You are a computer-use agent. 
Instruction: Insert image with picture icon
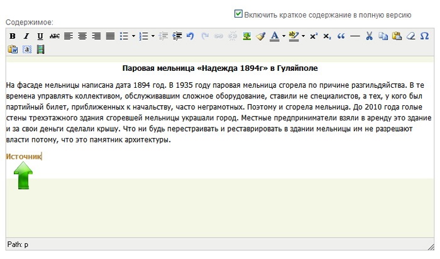[x=246, y=36]
